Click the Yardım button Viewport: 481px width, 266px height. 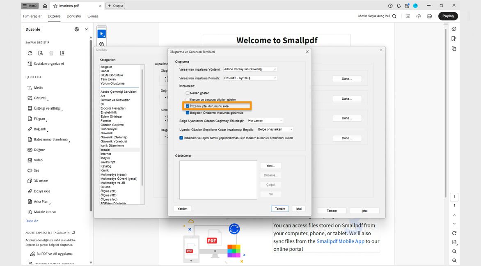pos(182,209)
